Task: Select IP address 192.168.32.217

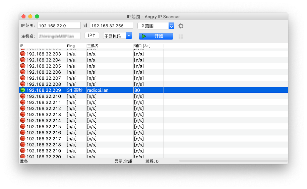Action: (44, 139)
